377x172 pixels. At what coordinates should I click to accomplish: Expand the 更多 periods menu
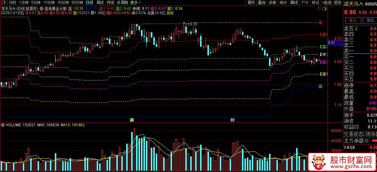pyautogui.click(x=135, y=3)
